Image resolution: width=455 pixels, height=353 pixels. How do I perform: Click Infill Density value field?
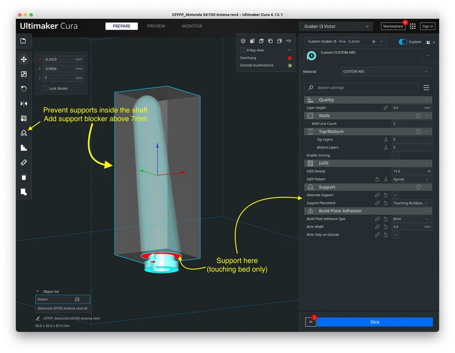(x=411, y=171)
